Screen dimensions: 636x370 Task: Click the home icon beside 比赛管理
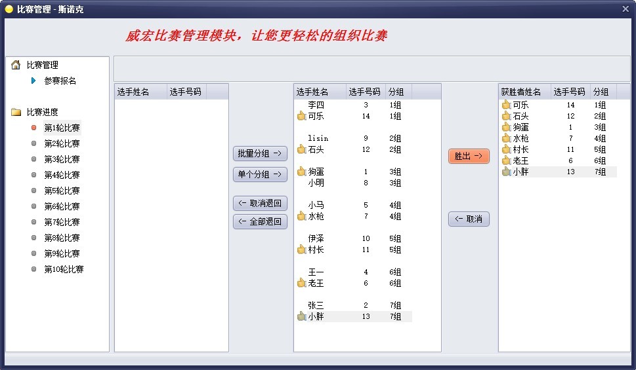coord(16,65)
